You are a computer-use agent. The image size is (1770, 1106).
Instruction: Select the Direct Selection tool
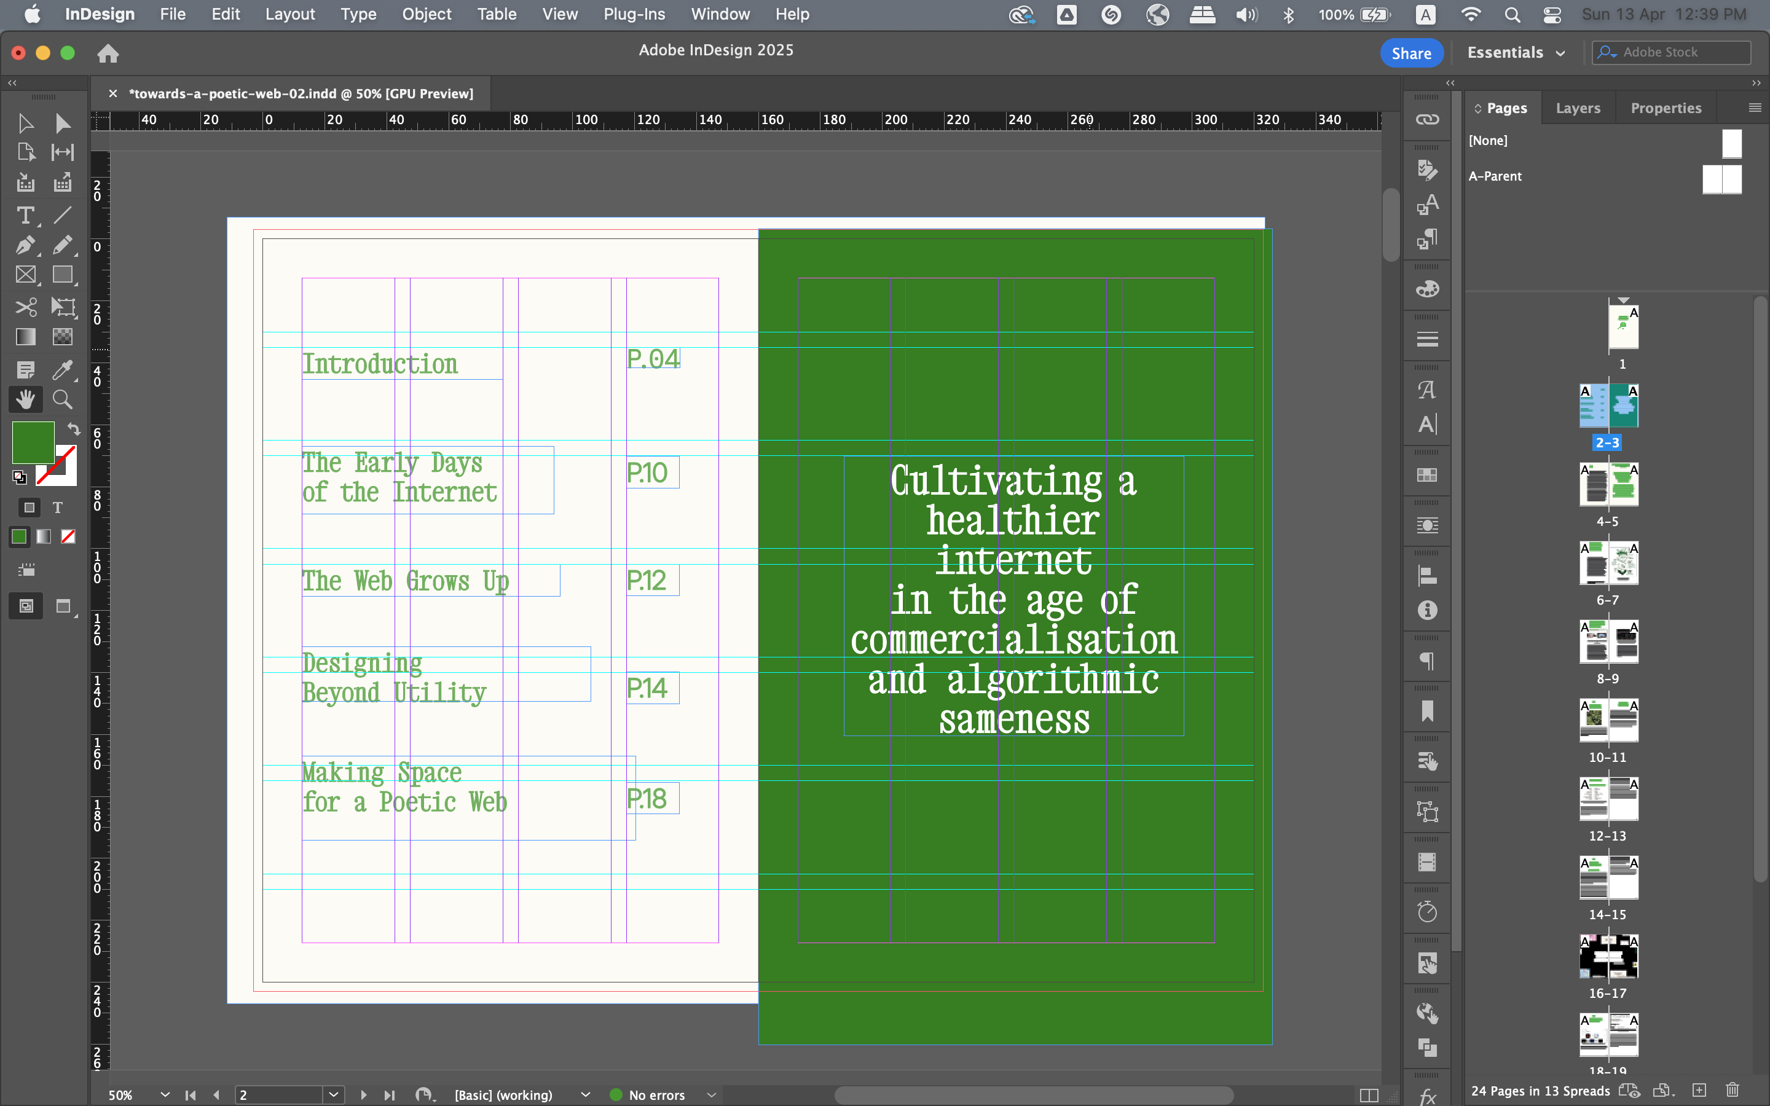[62, 123]
